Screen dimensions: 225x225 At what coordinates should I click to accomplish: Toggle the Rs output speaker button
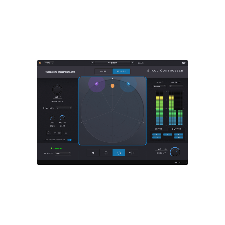pyautogui.click(x=179, y=138)
